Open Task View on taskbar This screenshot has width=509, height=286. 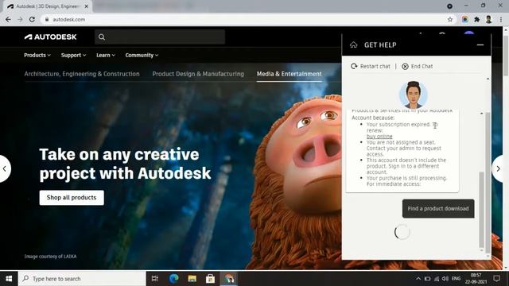click(x=155, y=279)
